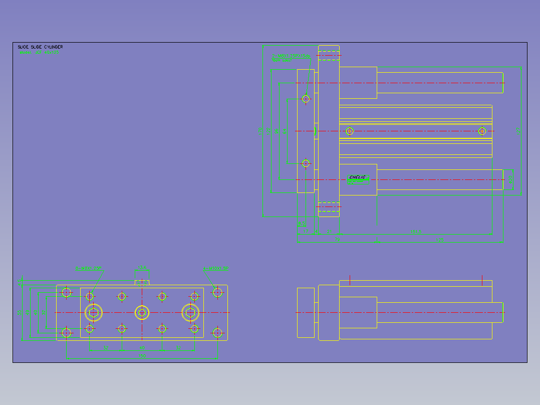Select the '122' vertical dimension
The height and width of the screenshot is (405, 540).
coord(268,131)
